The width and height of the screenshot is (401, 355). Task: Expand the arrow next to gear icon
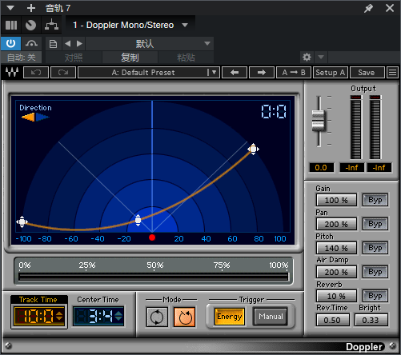coord(321,57)
